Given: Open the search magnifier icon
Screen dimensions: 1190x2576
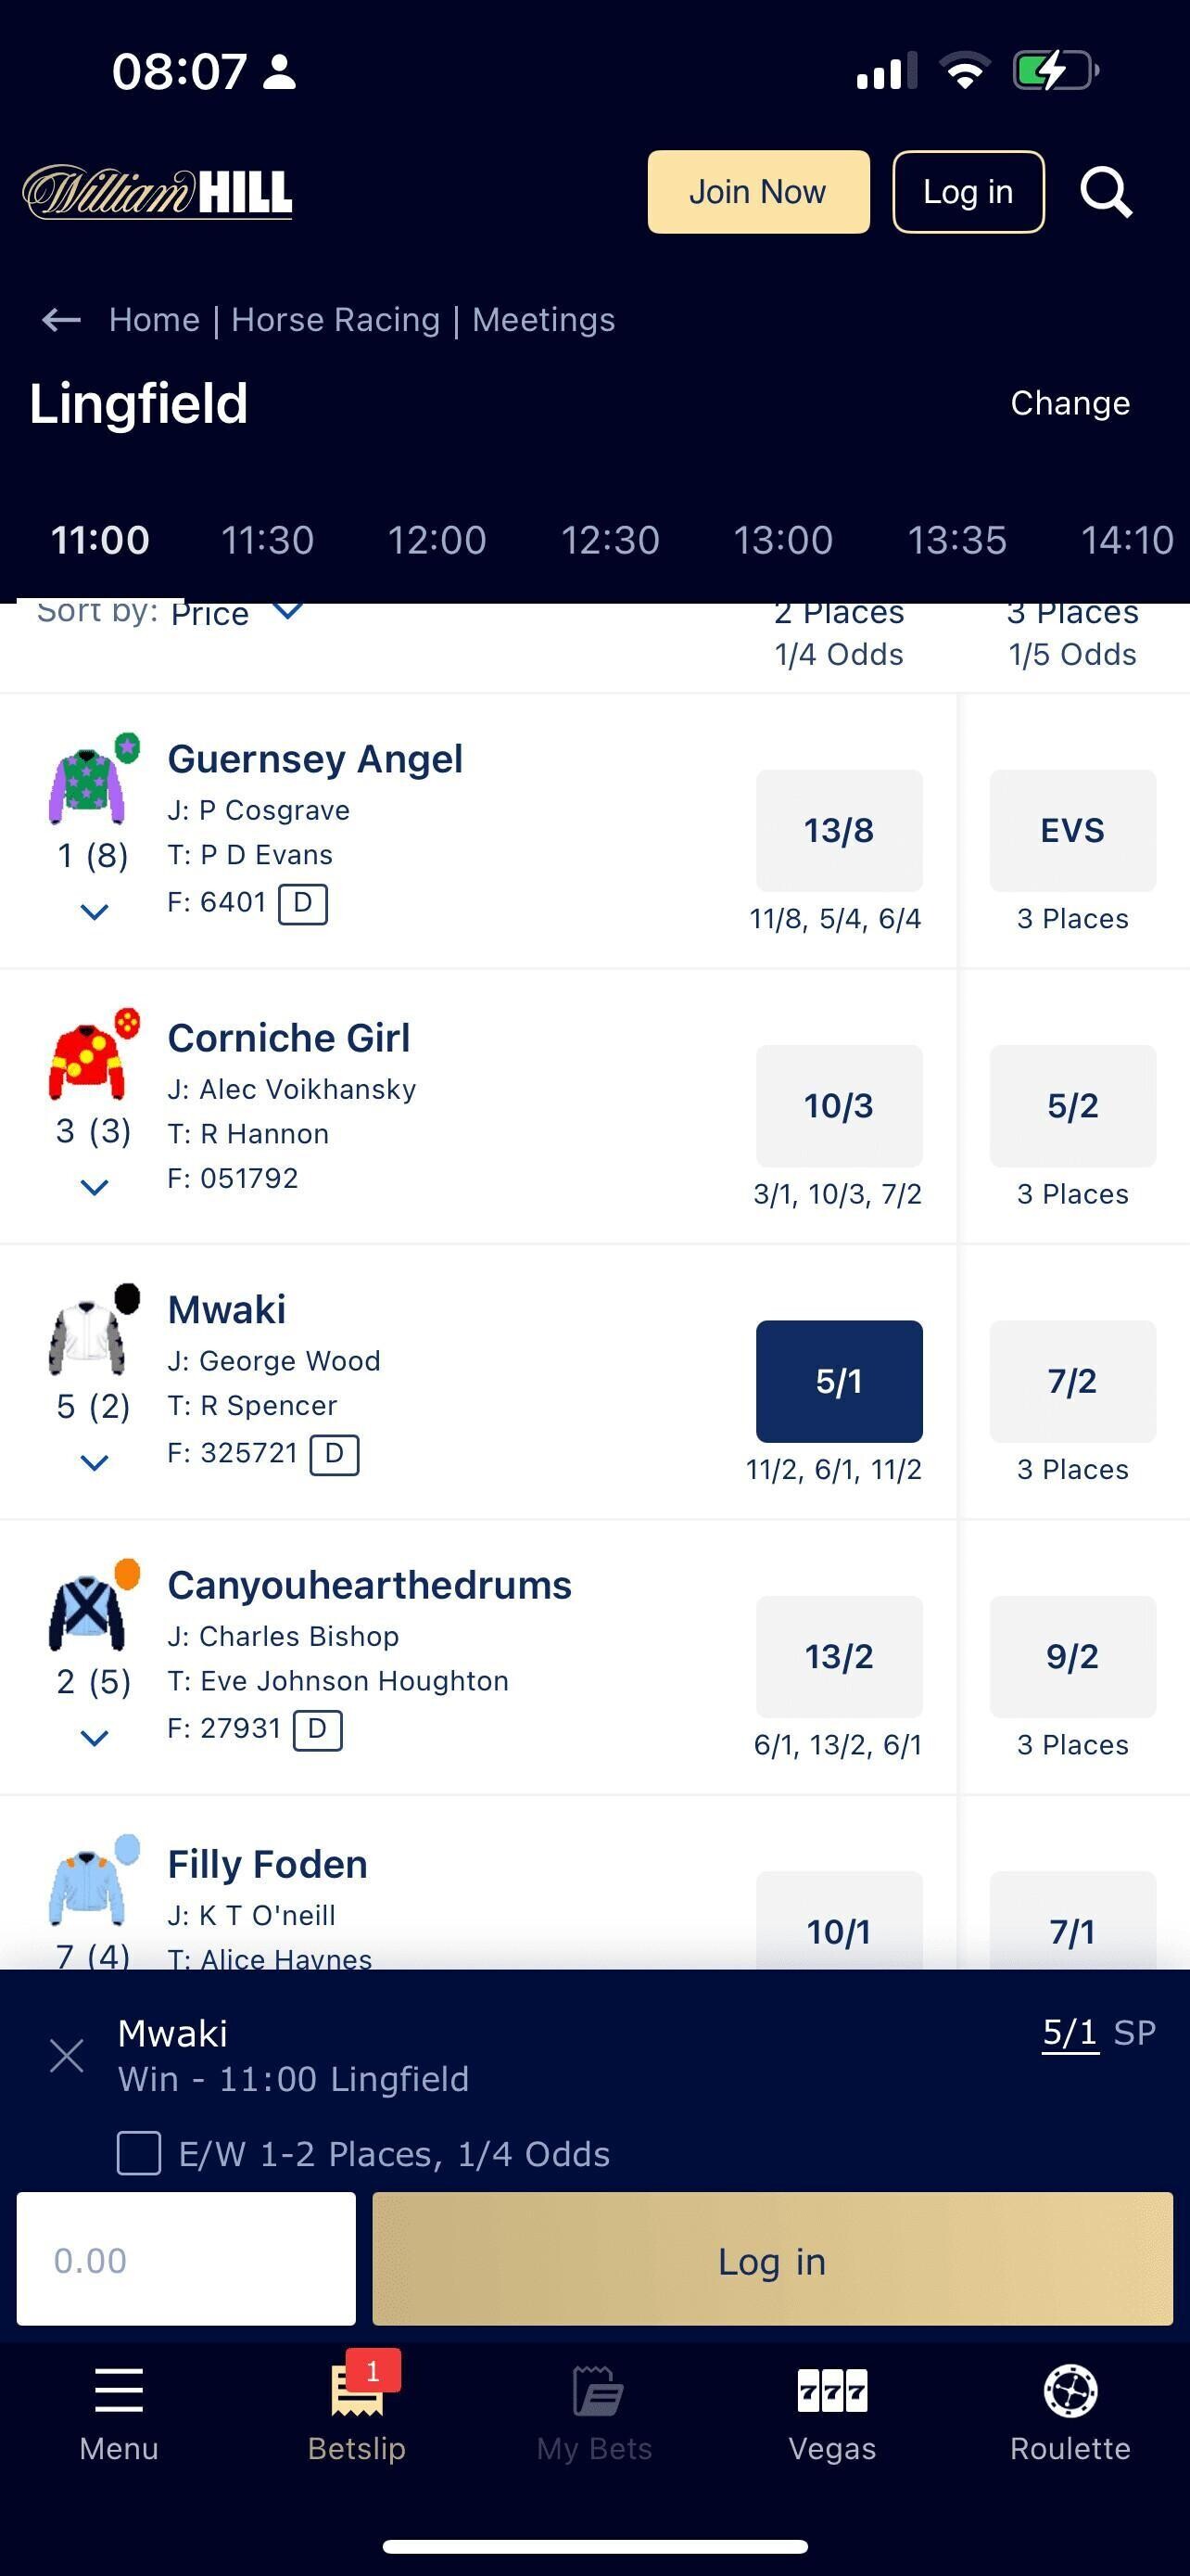Looking at the screenshot, I should [1105, 192].
